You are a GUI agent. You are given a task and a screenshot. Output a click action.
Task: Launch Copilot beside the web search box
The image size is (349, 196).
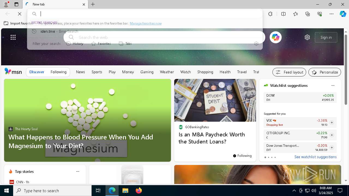[275, 37]
